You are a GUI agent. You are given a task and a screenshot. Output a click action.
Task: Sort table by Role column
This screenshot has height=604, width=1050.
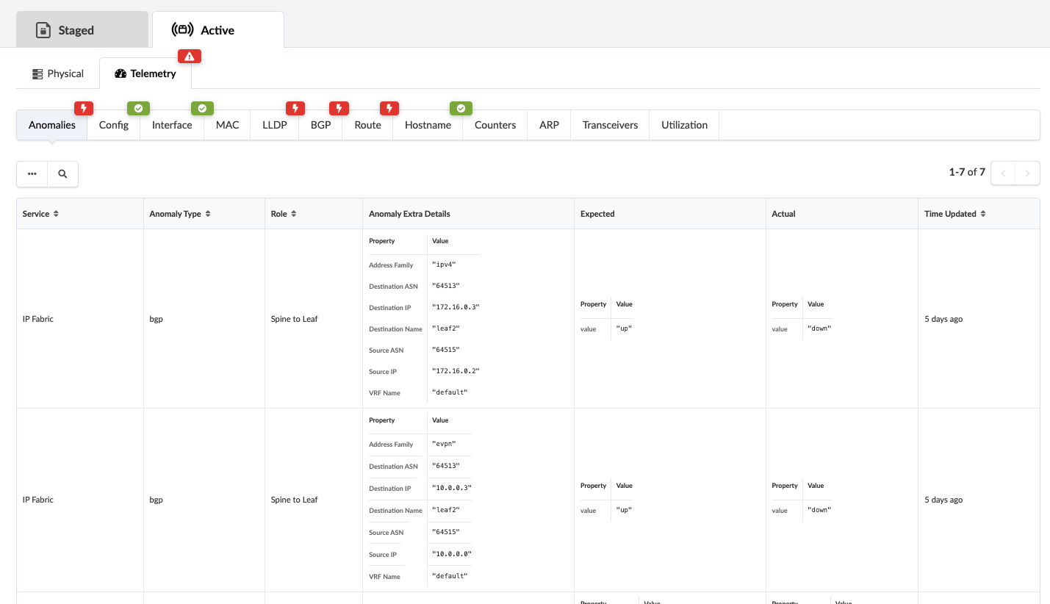click(294, 214)
